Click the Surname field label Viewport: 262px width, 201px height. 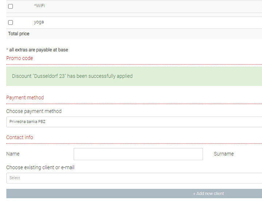click(x=223, y=154)
